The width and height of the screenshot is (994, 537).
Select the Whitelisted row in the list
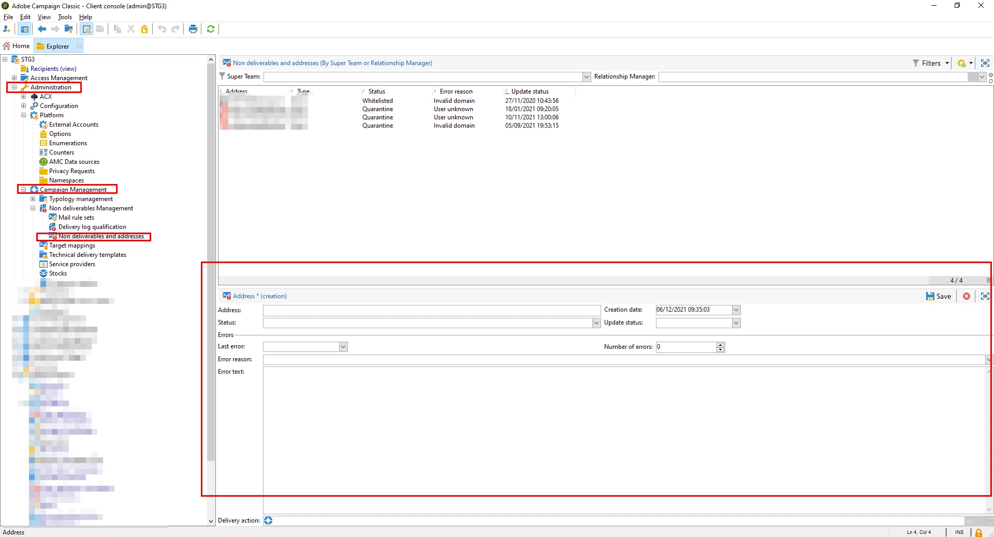pos(397,101)
